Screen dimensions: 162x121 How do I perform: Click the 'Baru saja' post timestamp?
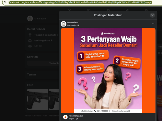[71, 25]
